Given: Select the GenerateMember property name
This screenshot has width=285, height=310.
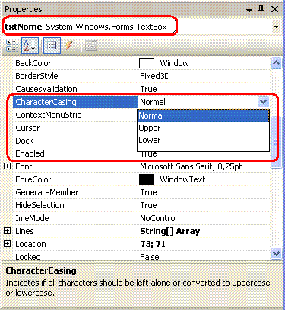Looking at the screenshot, I should (x=47, y=192).
